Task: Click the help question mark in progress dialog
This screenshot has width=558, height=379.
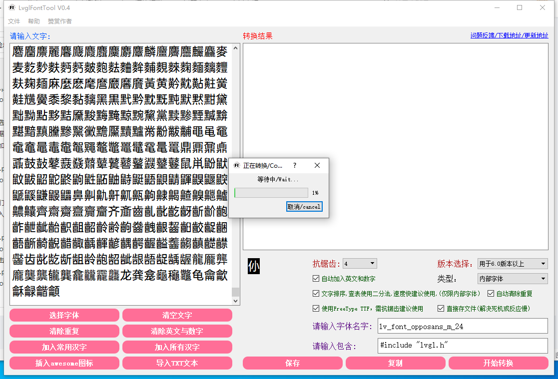Action: [294, 165]
